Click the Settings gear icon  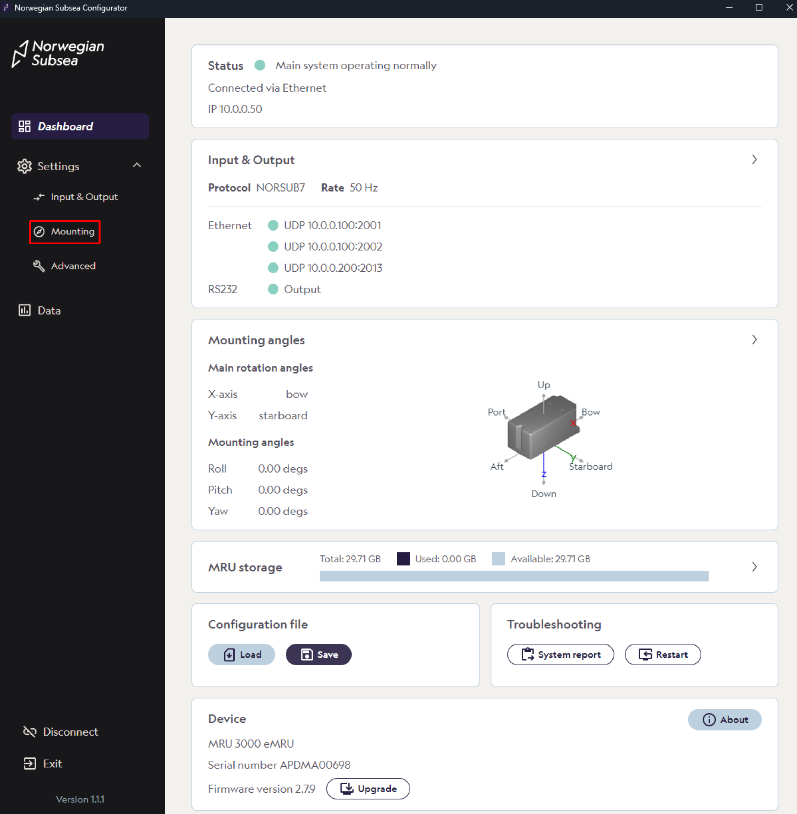point(24,166)
